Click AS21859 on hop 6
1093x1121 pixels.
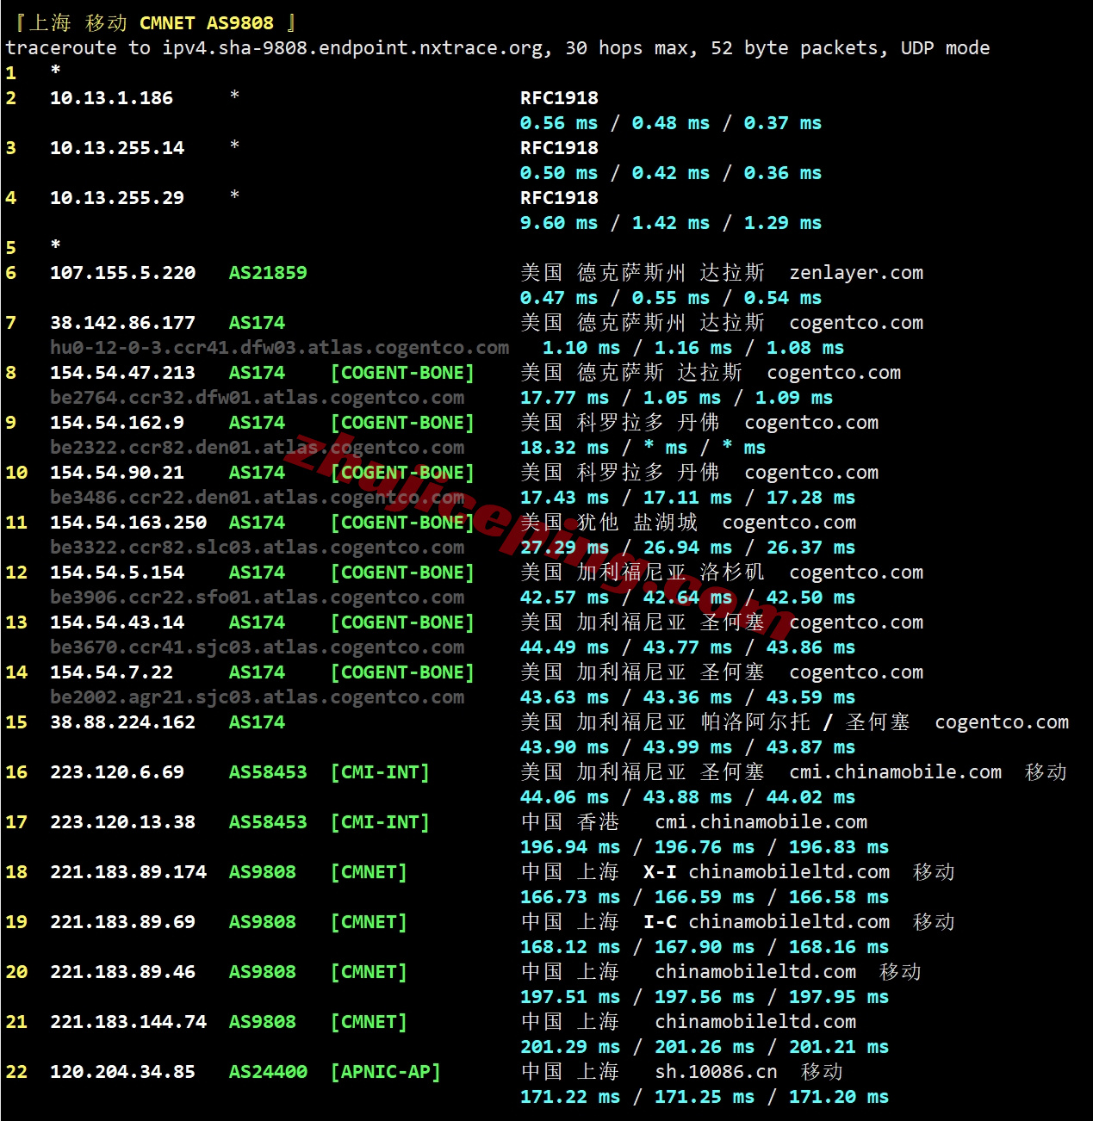pos(268,273)
